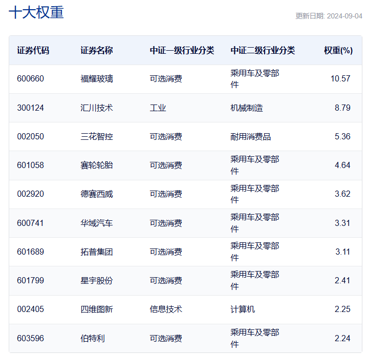This screenshot has width=367, height=354.
Task: Select 德赛西威 row name
Action: pyautogui.click(x=96, y=194)
